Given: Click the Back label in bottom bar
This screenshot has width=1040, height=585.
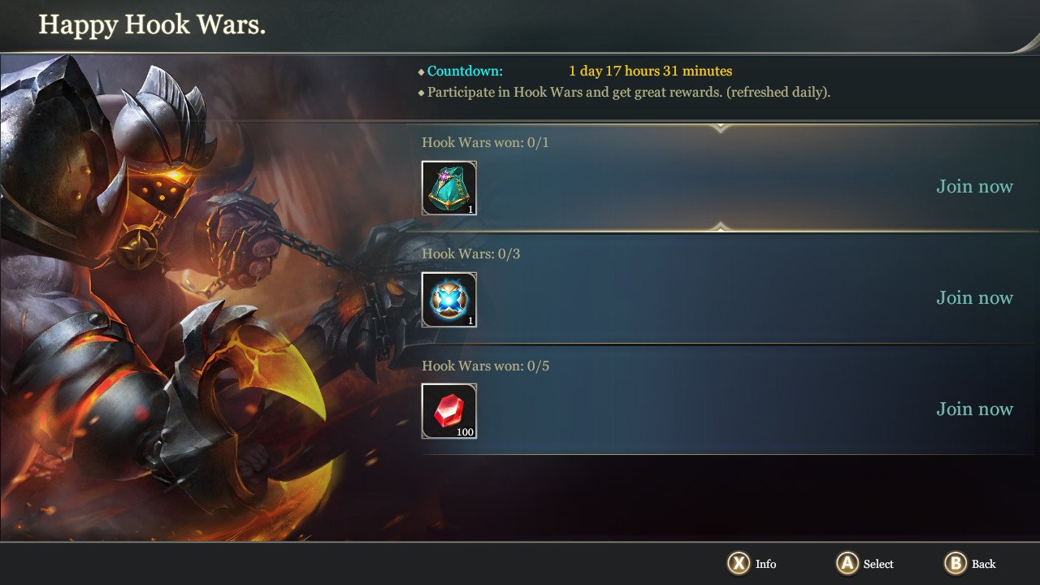Looking at the screenshot, I should [983, 564].
